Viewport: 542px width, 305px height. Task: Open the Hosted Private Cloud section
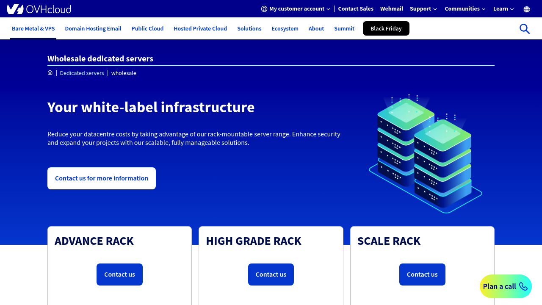[x=200, y=28]
